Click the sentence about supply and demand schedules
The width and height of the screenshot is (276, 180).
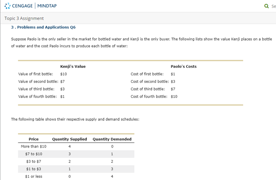coord(75,119)
